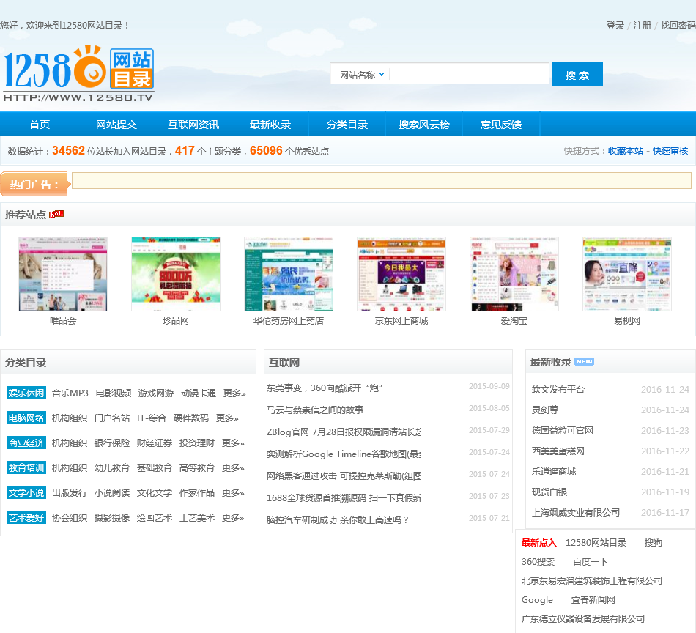Open the 易视网 site thumbnail
Viewport: 696px width, 633px height.
(626, 274)
